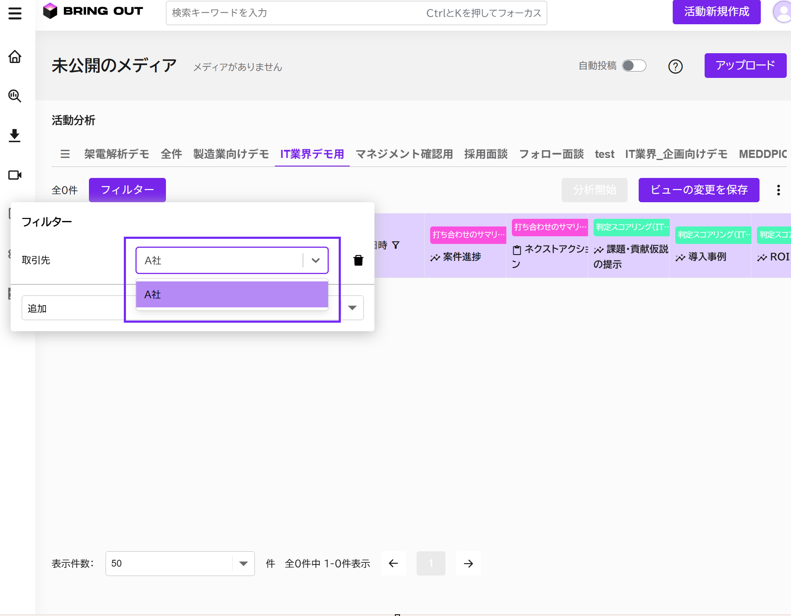Open the view list icon beside tabs
The image size is (791, 616).
pos(65,154)
